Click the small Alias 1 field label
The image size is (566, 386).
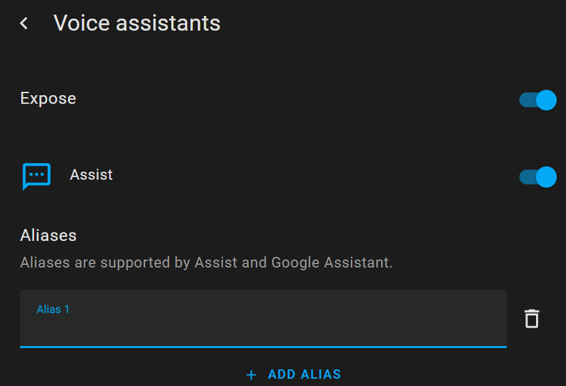[x=53, y=309]
